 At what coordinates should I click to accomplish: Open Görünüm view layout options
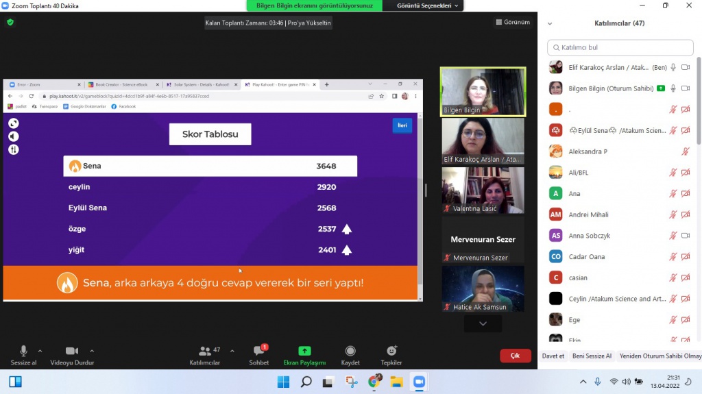[x=513, y=22]
